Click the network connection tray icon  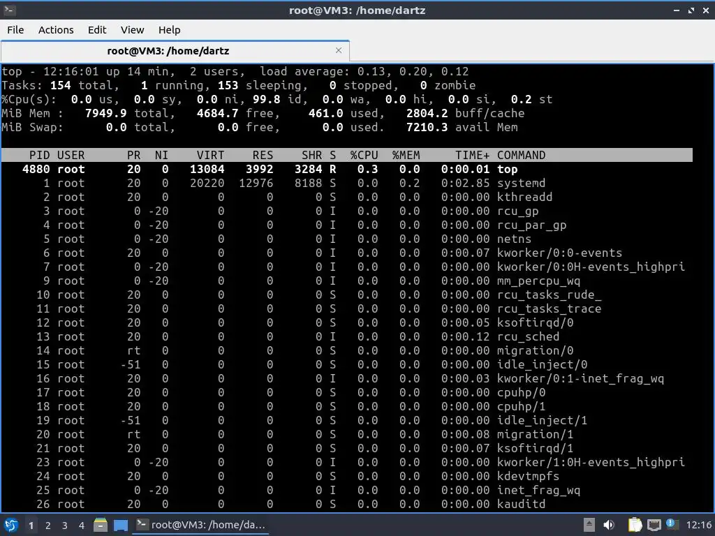click(x=654, y=525)
